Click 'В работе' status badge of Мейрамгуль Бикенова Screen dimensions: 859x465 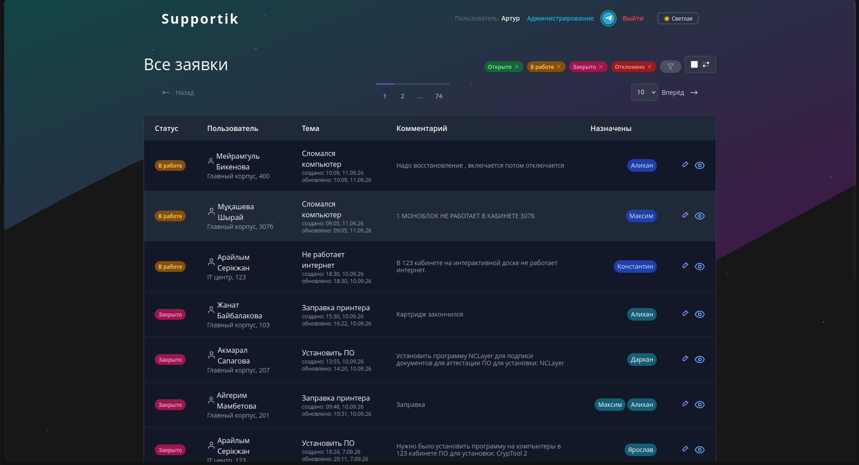click(170, 165)
